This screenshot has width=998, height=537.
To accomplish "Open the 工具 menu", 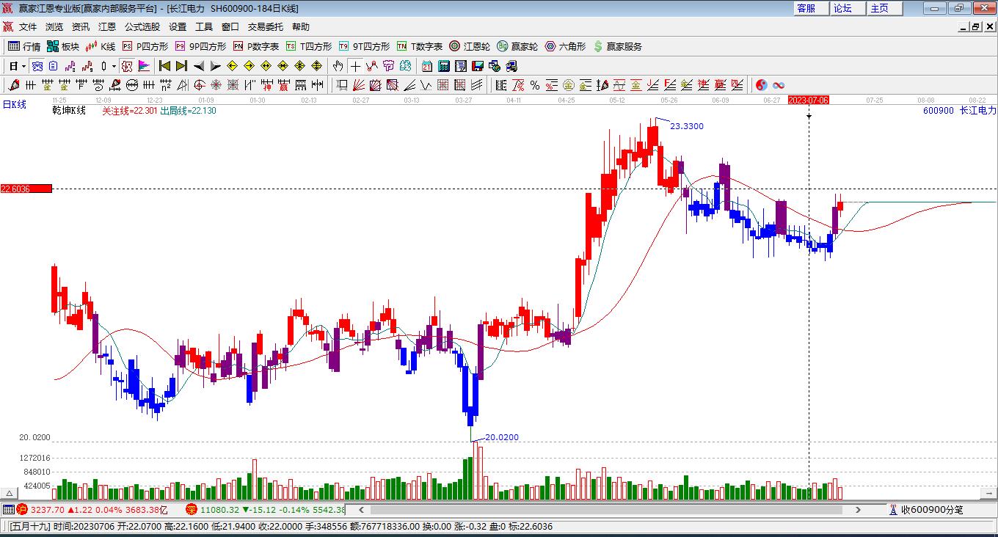I will point(204,27).
